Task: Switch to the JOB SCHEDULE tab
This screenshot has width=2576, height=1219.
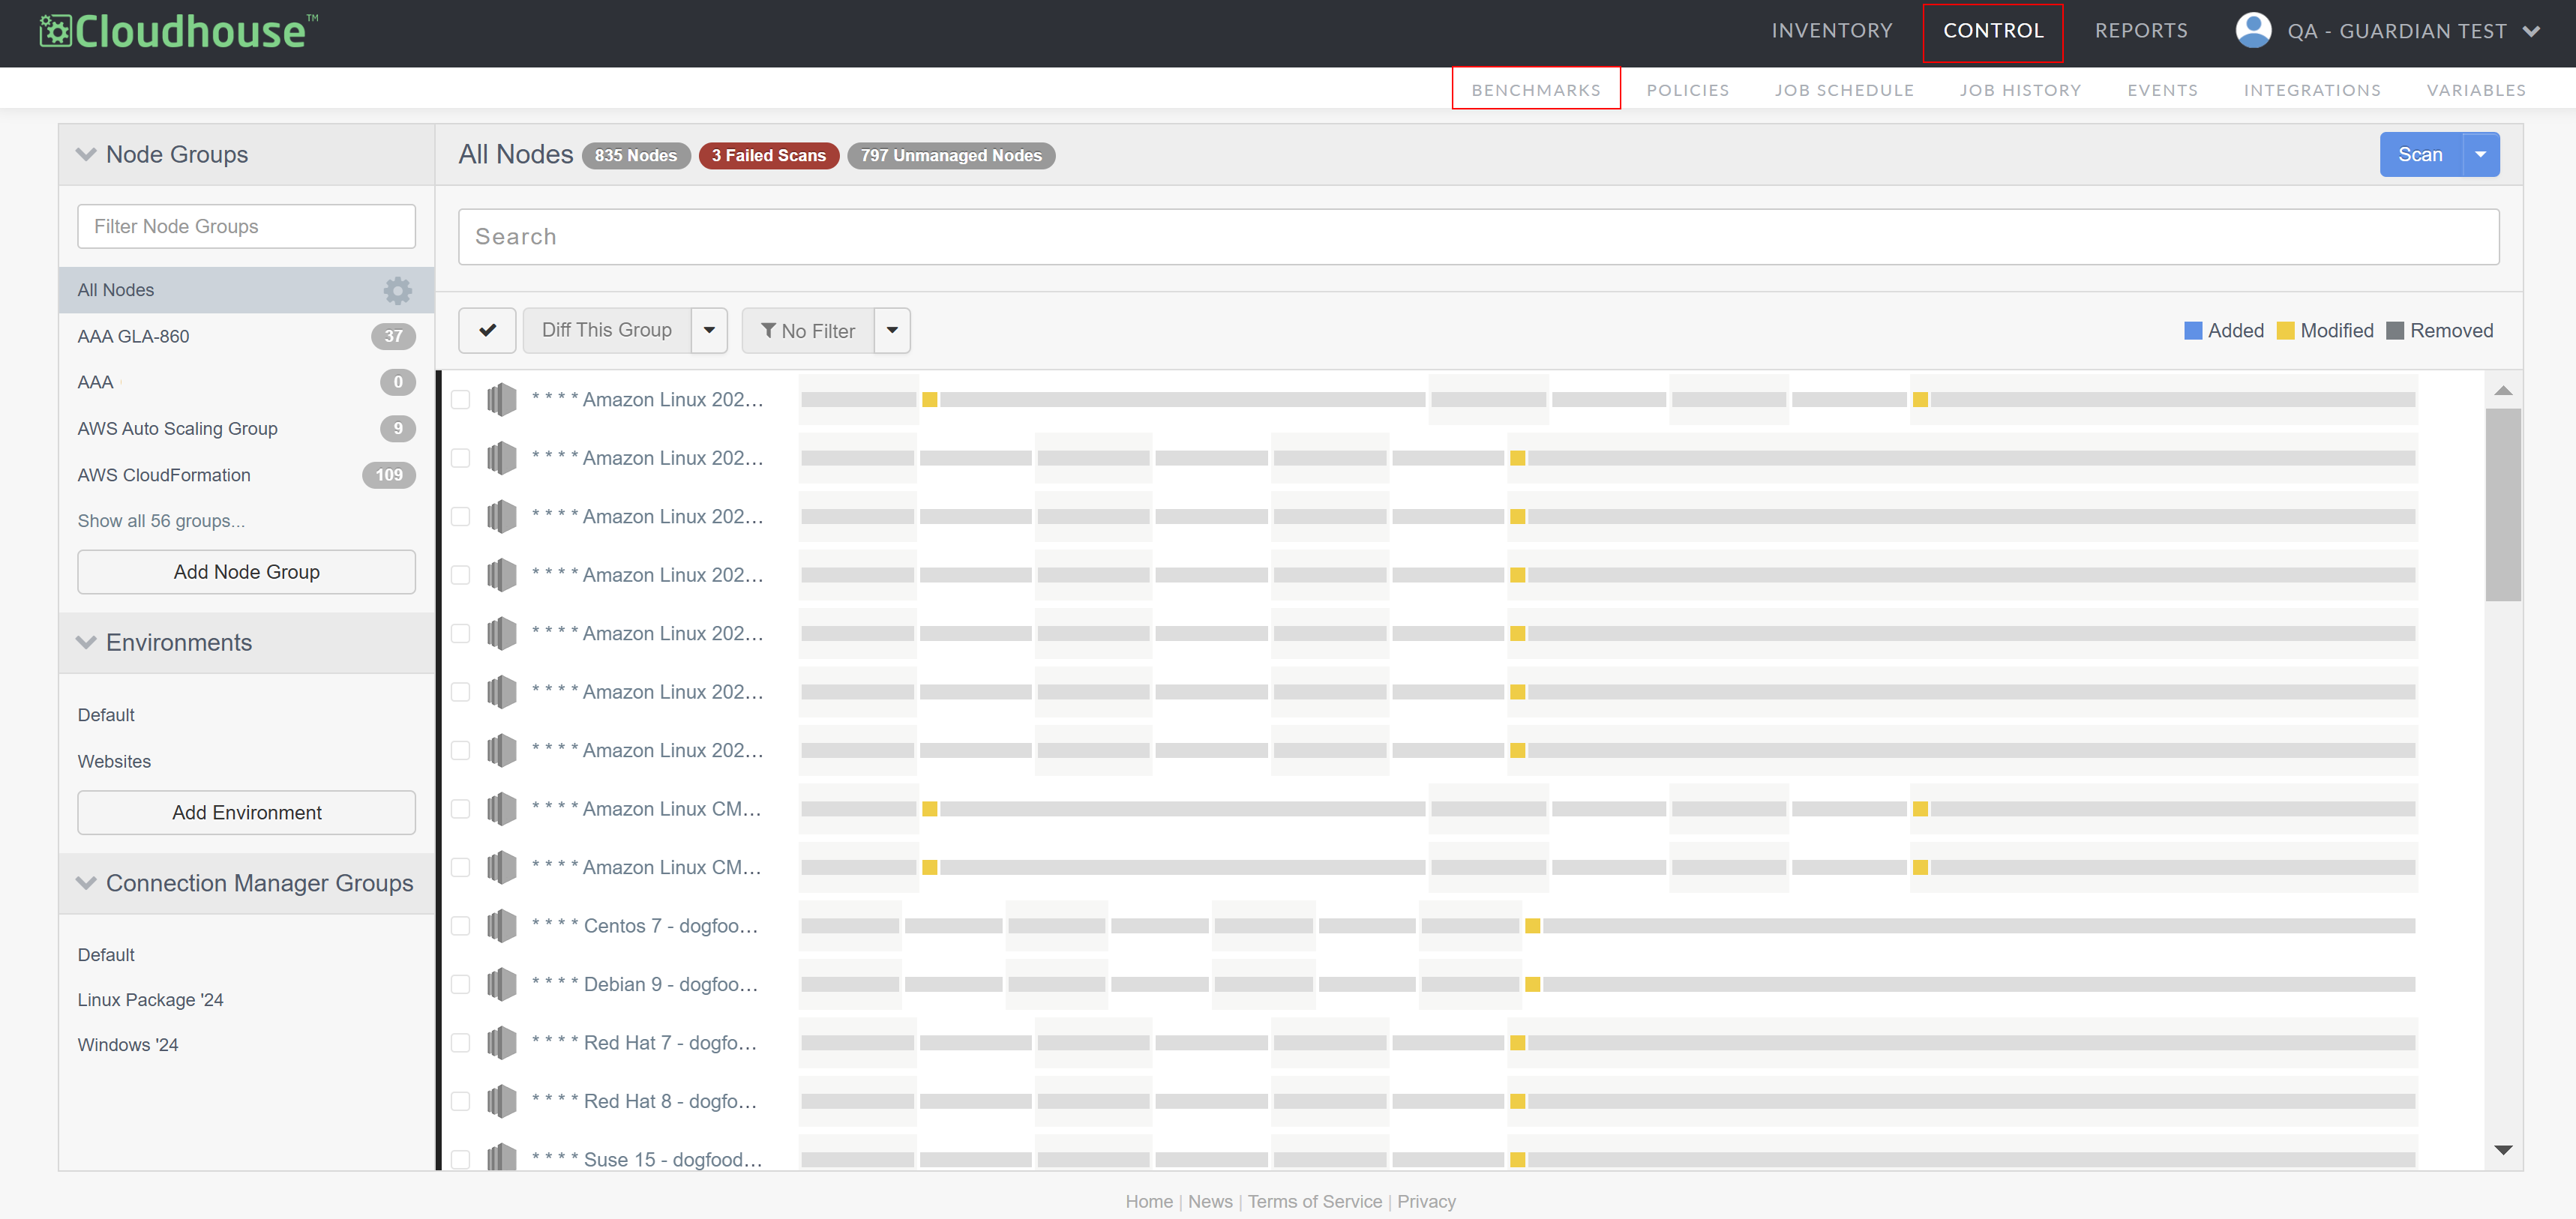Action: 1843,90
